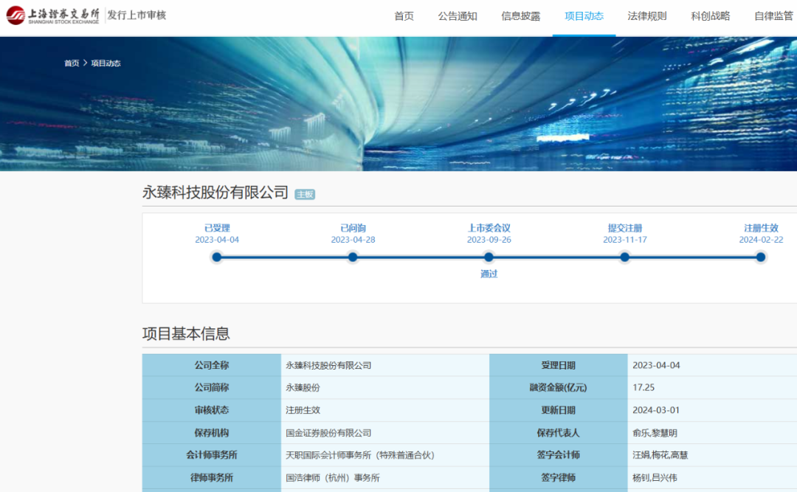The height and width of the screenshot is (492, 797).
Task: Open the 自律监管 menu item
Action: pos(773,16)
